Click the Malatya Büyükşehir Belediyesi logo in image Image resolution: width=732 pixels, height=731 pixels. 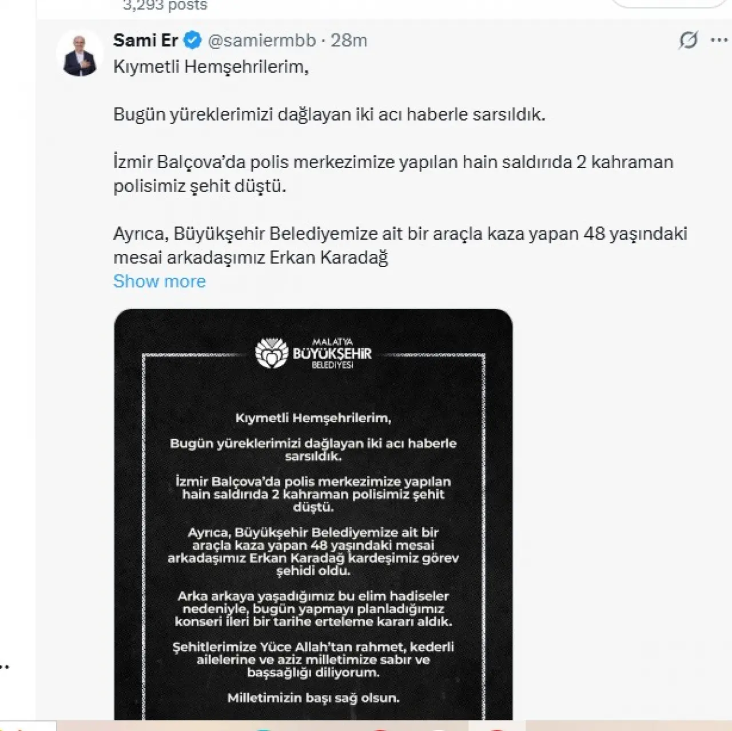tap(313, 353)
